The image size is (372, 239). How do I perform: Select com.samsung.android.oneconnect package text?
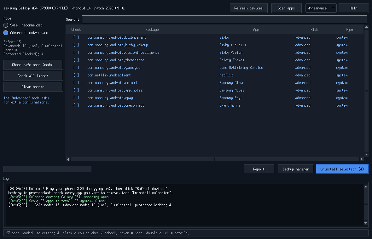tap(116, 106)
